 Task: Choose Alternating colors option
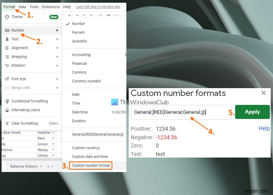32,110
